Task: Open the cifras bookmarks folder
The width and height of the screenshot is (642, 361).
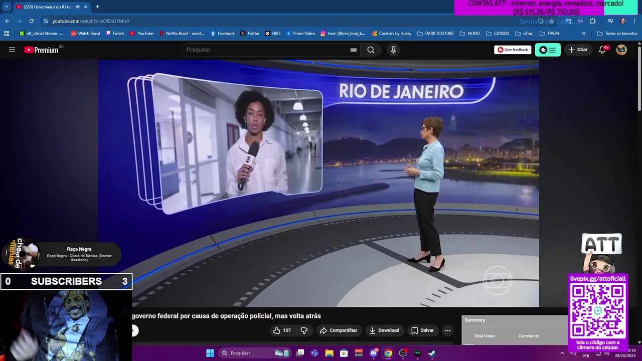Action: point(524,34)
